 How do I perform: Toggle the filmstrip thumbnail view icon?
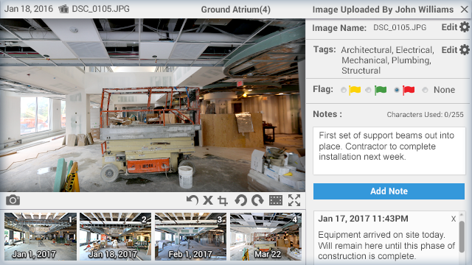(275, 200)
